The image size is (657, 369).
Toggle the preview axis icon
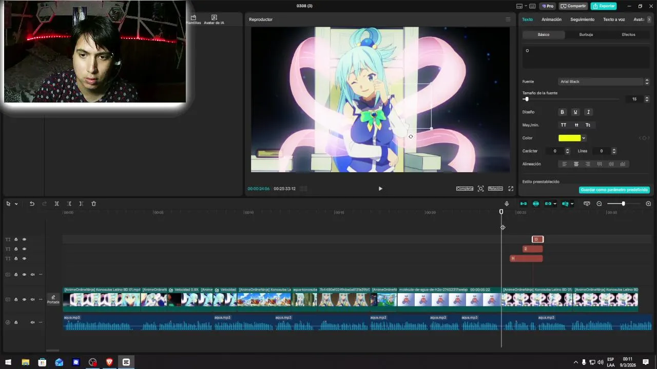(x=565, y=203)
